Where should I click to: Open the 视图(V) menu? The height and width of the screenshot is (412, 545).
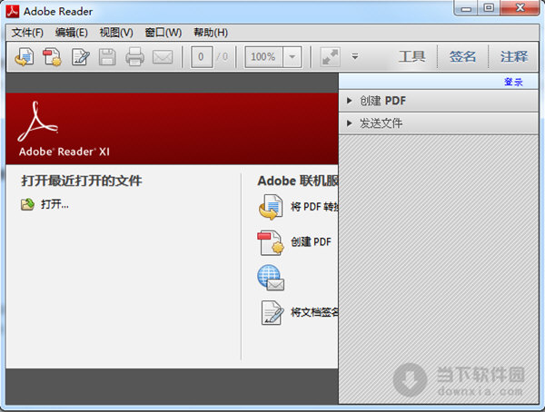click(116, 33)
